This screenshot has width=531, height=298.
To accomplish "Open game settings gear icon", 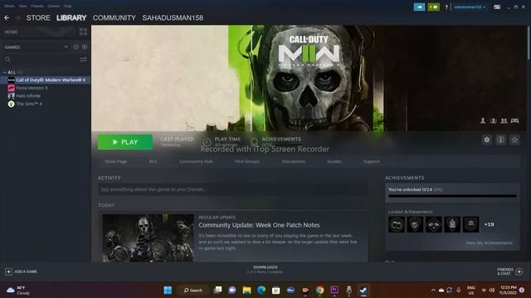I will 487,140.
